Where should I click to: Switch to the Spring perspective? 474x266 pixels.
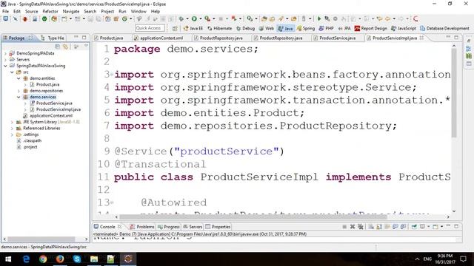click(306, 28)
